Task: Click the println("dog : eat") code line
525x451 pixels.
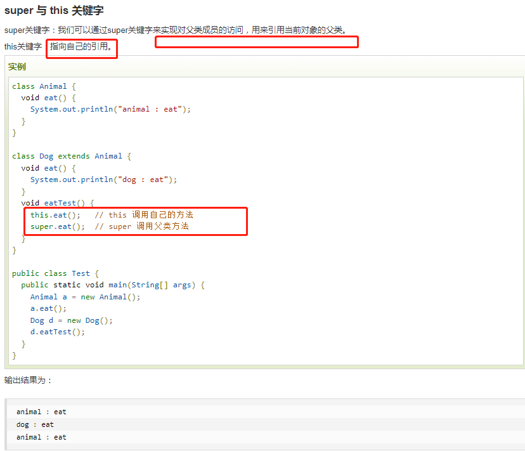Action: point(103,180)
